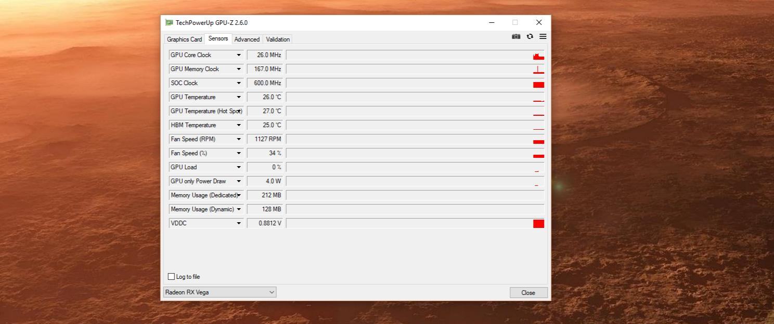Image resolution: width=774 pixels, height=324 pixels.
Task: Click the 167.0 MHz memory clock value
Action: [x=265, y=69]
